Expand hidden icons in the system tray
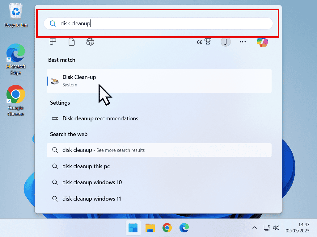Screen dimensions: 317x237 click(x=254, y=228)
